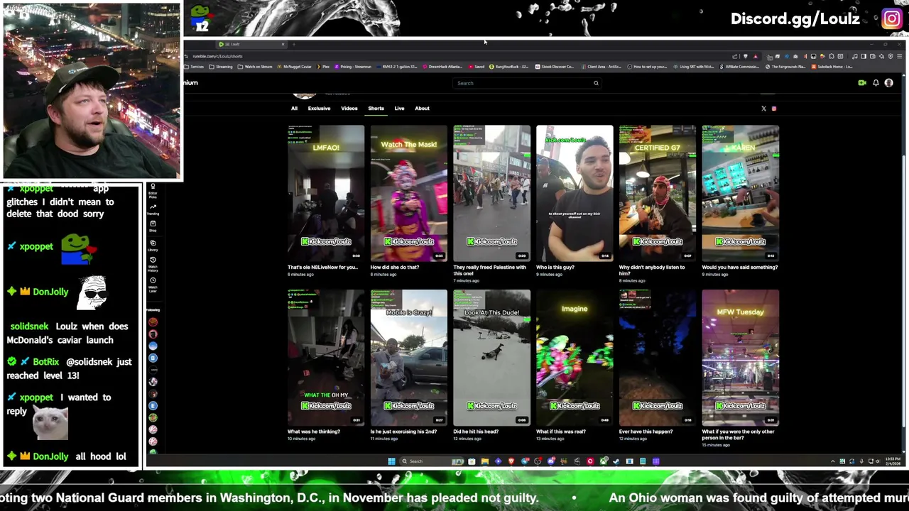Open the Imagine short thumbnail

point(575,357)
